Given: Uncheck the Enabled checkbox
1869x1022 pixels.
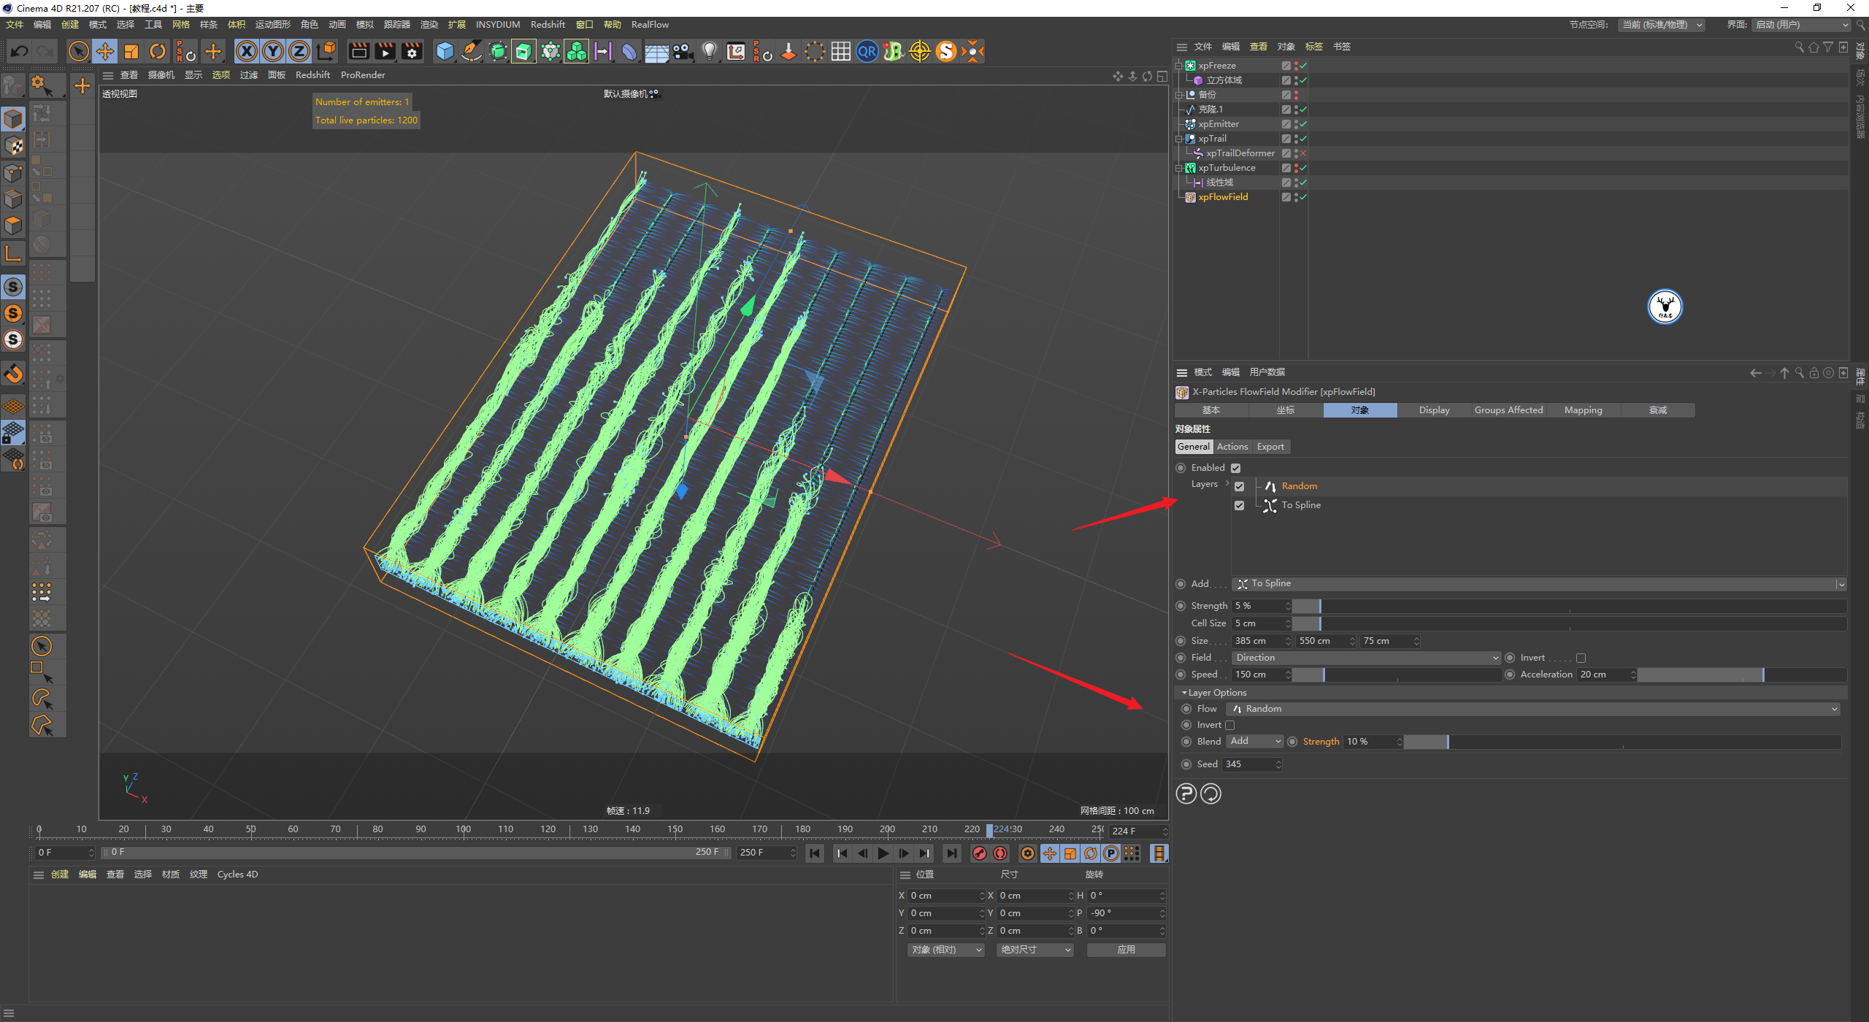Looking at the screenshot, I should [1235, 468].
